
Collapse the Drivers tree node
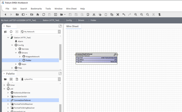coord(16,53)
